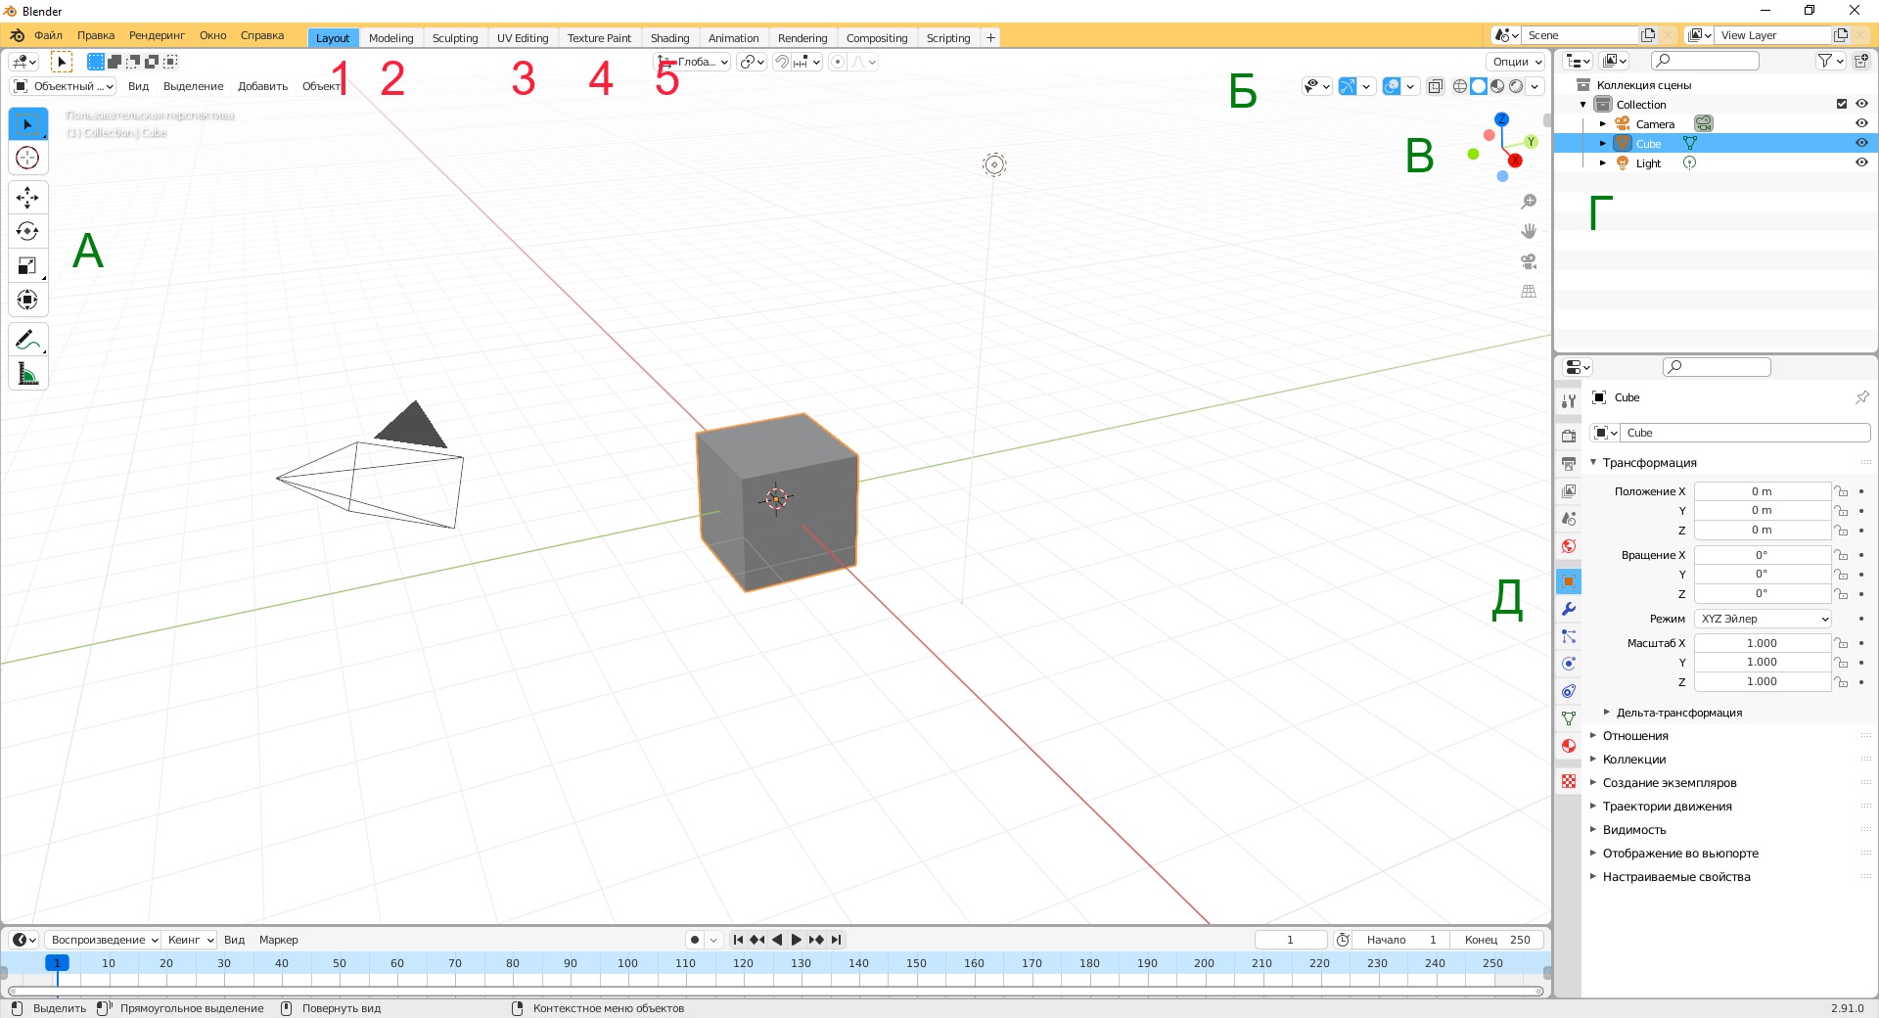Select the 3D Cursor tool
Screen dimensions: 1879x1018
click(x=27, y=158)
